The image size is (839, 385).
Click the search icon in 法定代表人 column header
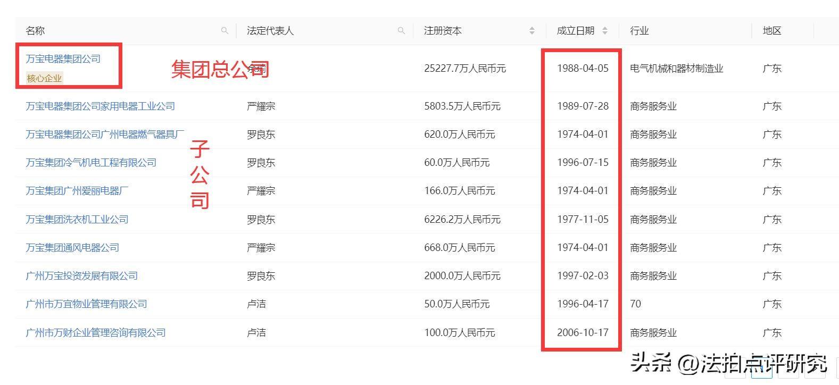(x=401, y=31)
